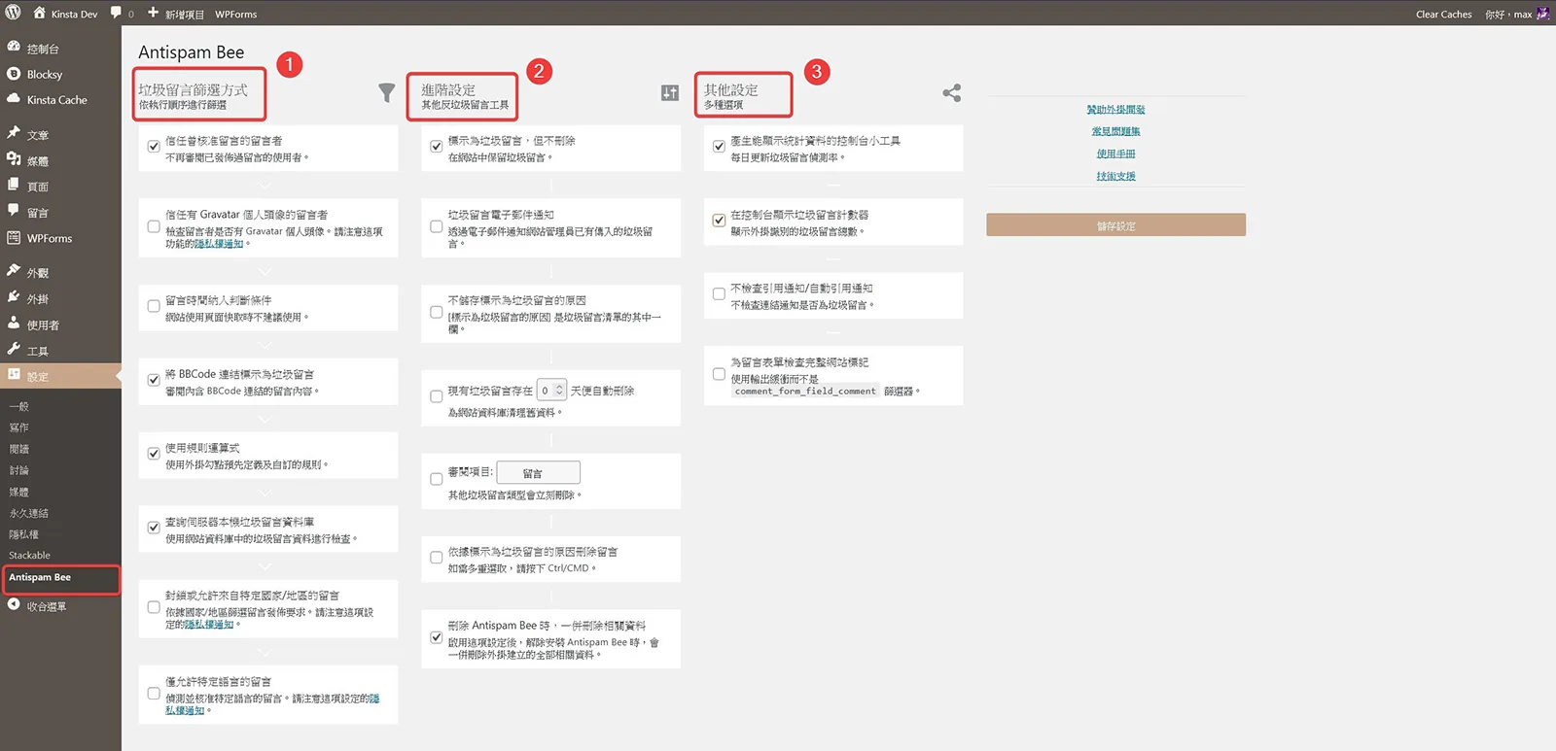Image resolution: width=1556 pixels, height=751 pixels.
Task: Click the 工具 wrench icon
Action: pos(14,350)
